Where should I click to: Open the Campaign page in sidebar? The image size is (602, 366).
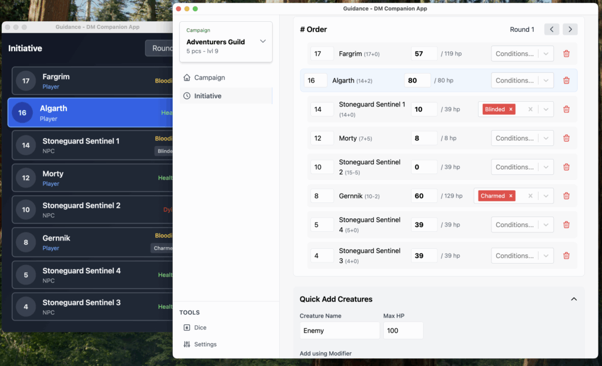pyautogui.click(x=226, y=77)
